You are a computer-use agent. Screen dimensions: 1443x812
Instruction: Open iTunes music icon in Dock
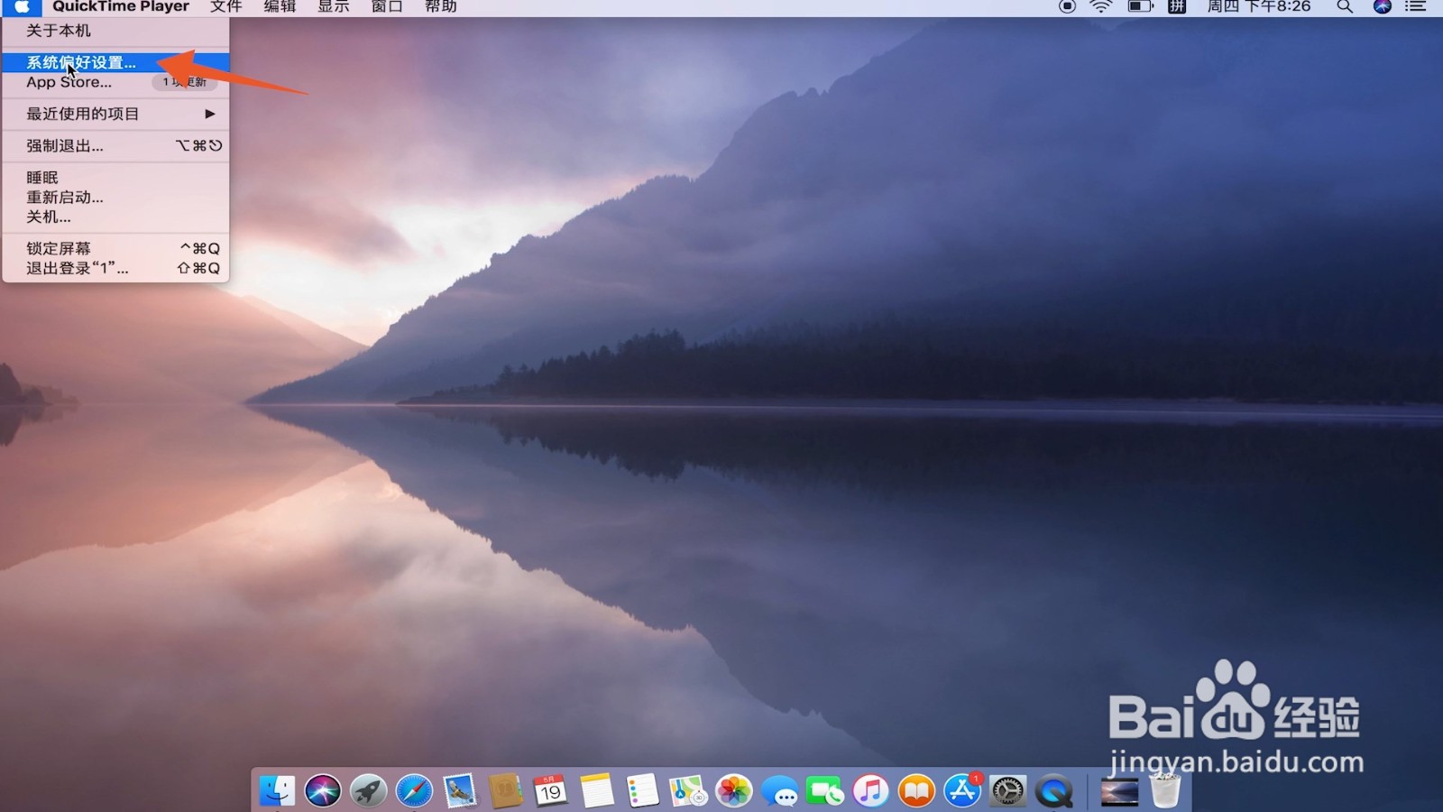[871, 791]
